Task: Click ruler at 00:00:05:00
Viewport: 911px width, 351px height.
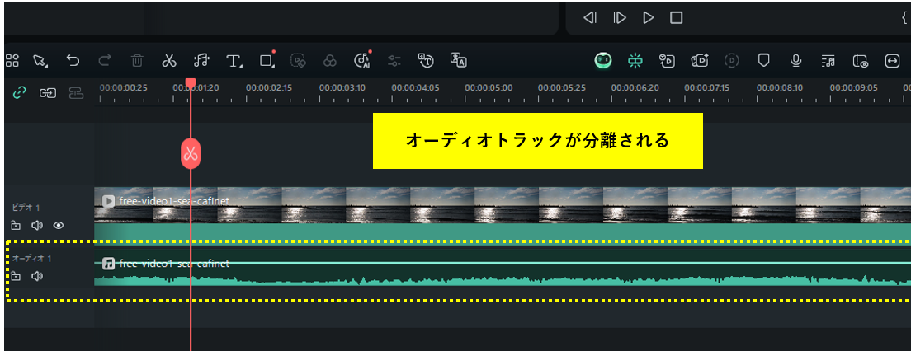Action: pyautogui.click(x=489, y=88)
